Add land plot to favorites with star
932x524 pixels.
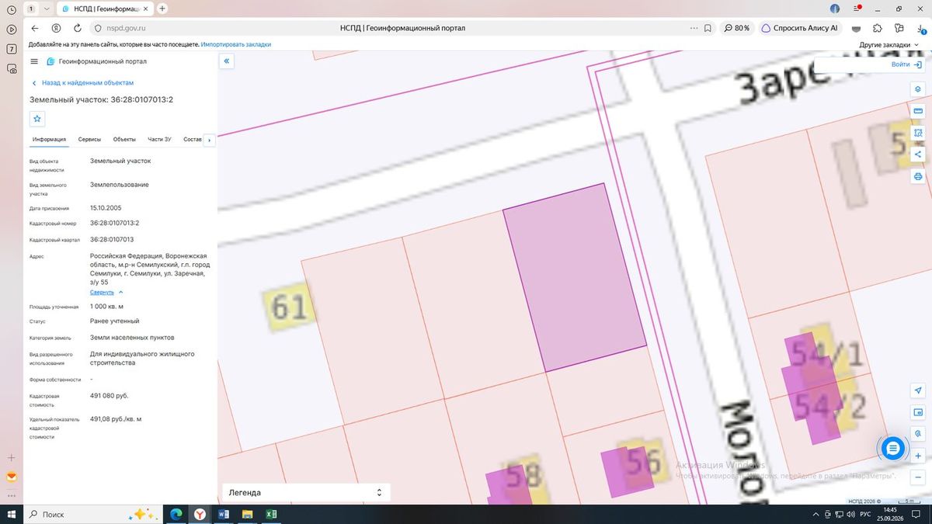pos(37,119)
